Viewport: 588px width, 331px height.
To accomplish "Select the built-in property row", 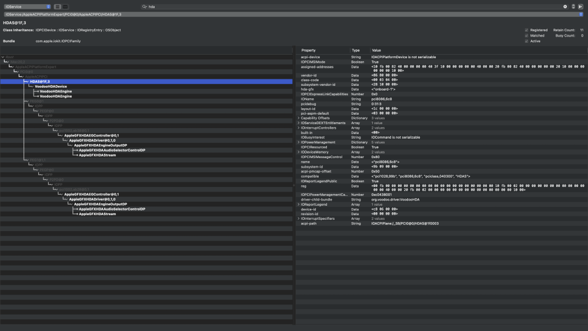I will tap(442, 133).
